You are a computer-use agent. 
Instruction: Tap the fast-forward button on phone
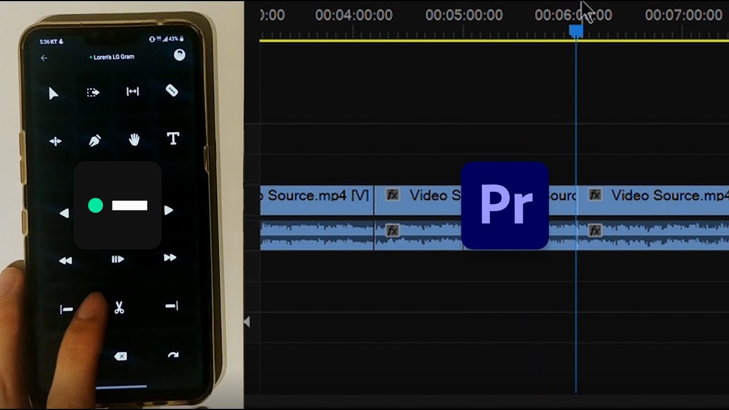click(170, 258)
